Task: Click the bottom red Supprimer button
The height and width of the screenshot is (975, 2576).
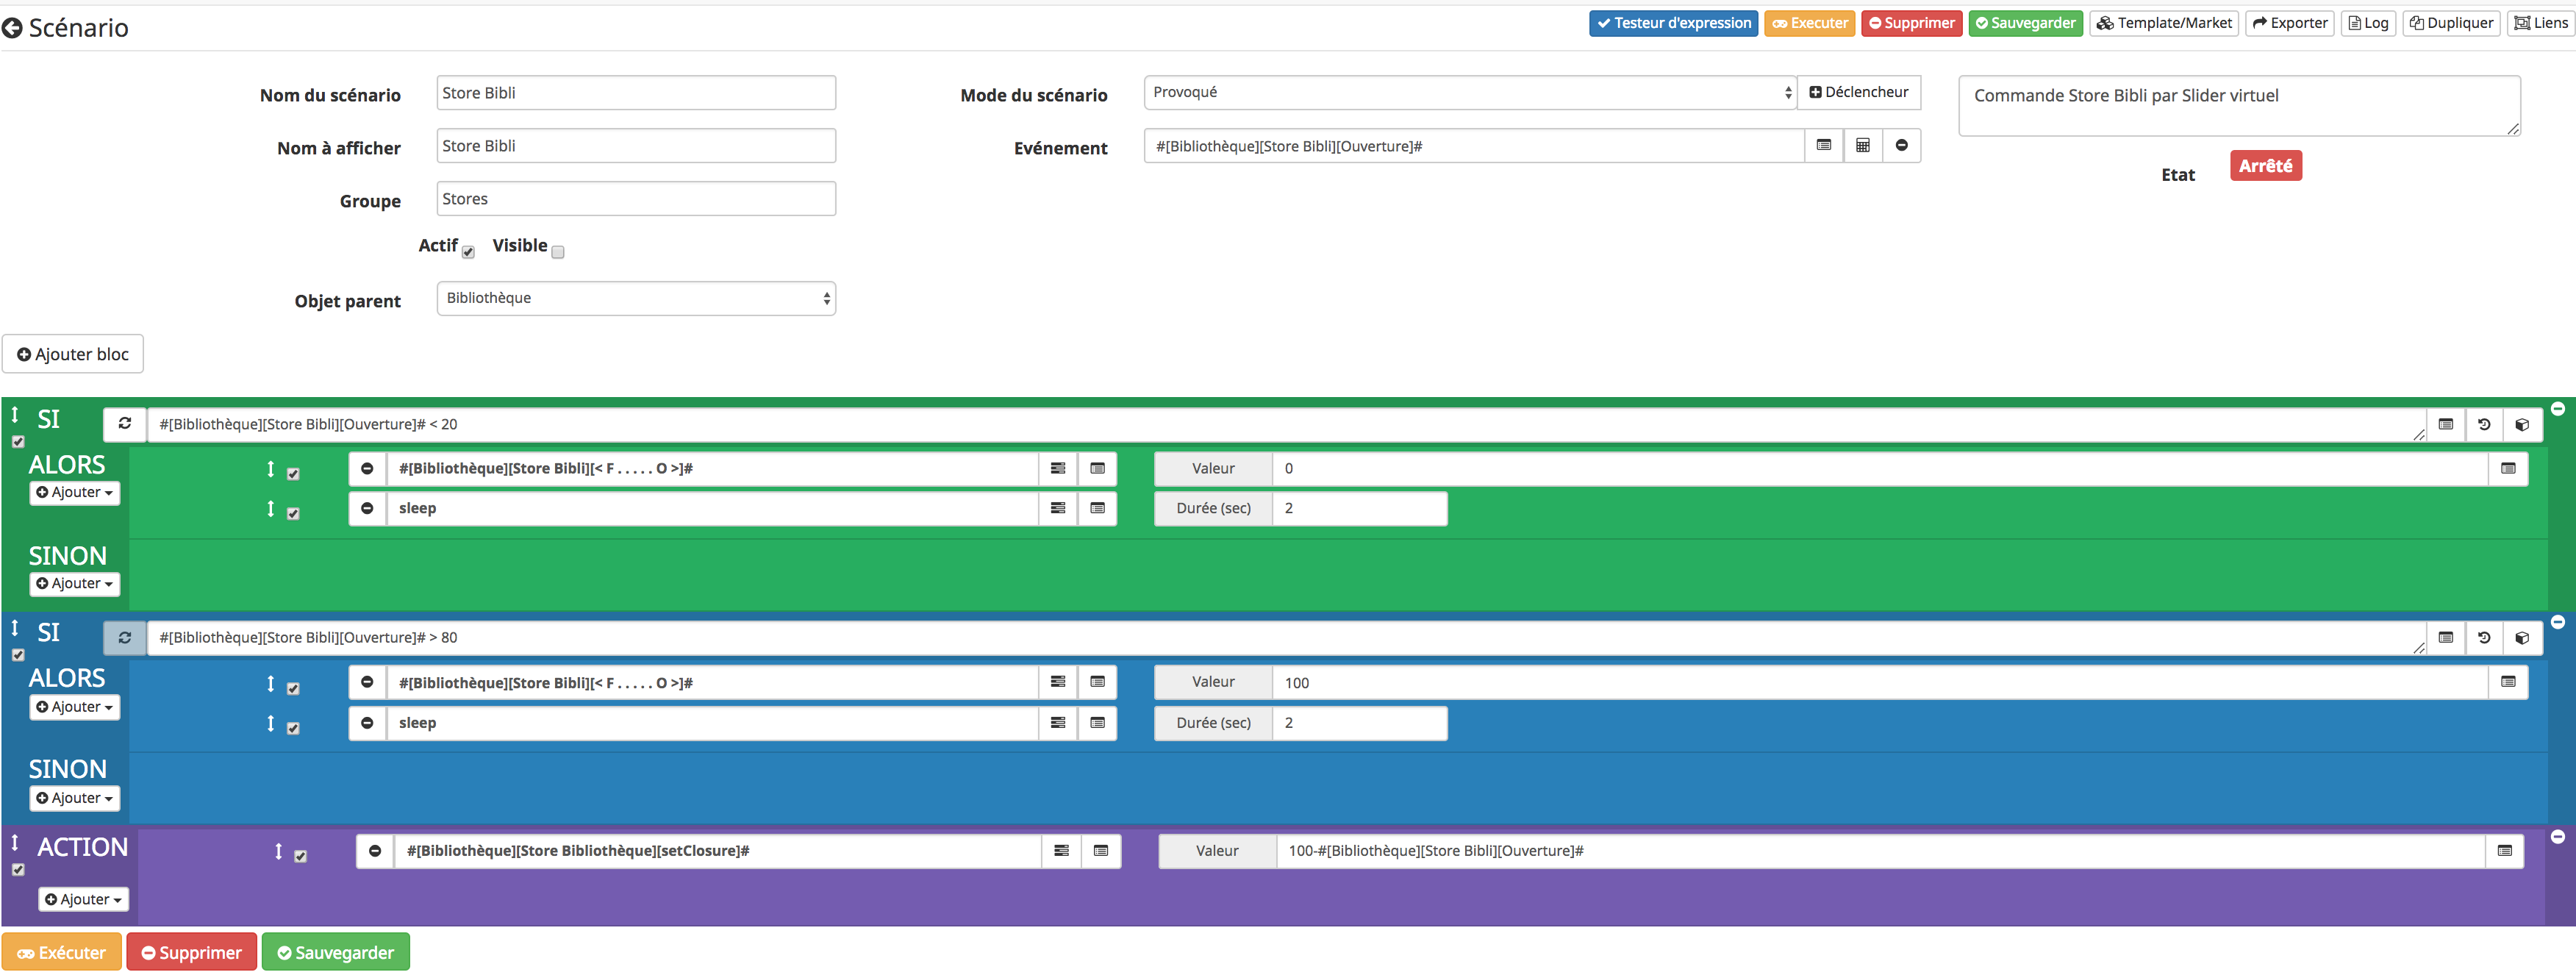Action: click(192, 953)
